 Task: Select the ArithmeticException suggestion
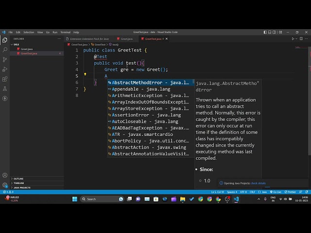tap(150, 96)
